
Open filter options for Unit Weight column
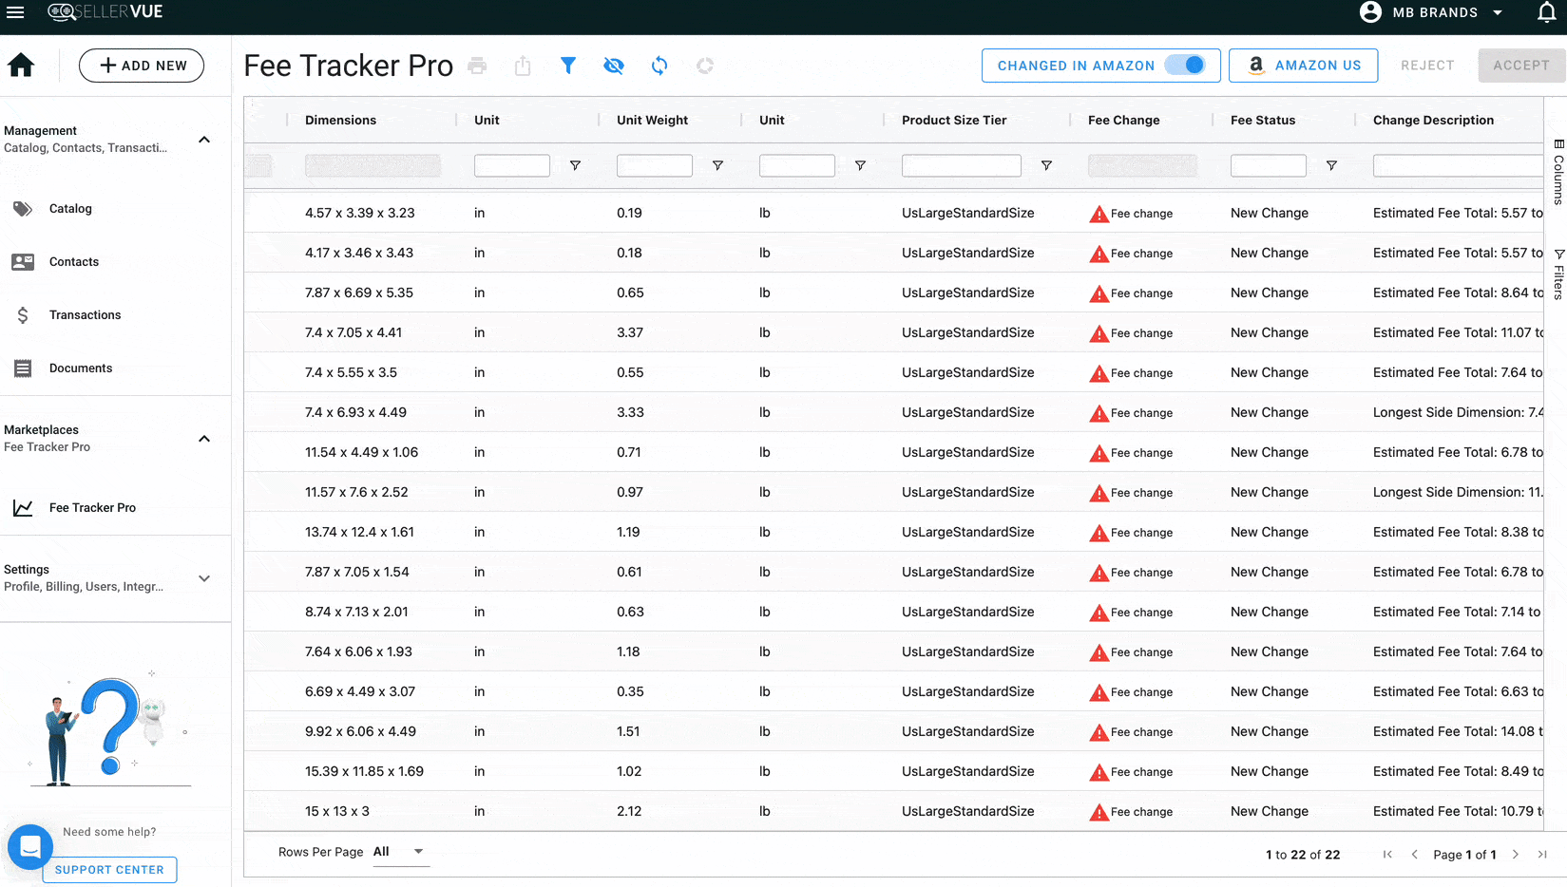point(717,165)
